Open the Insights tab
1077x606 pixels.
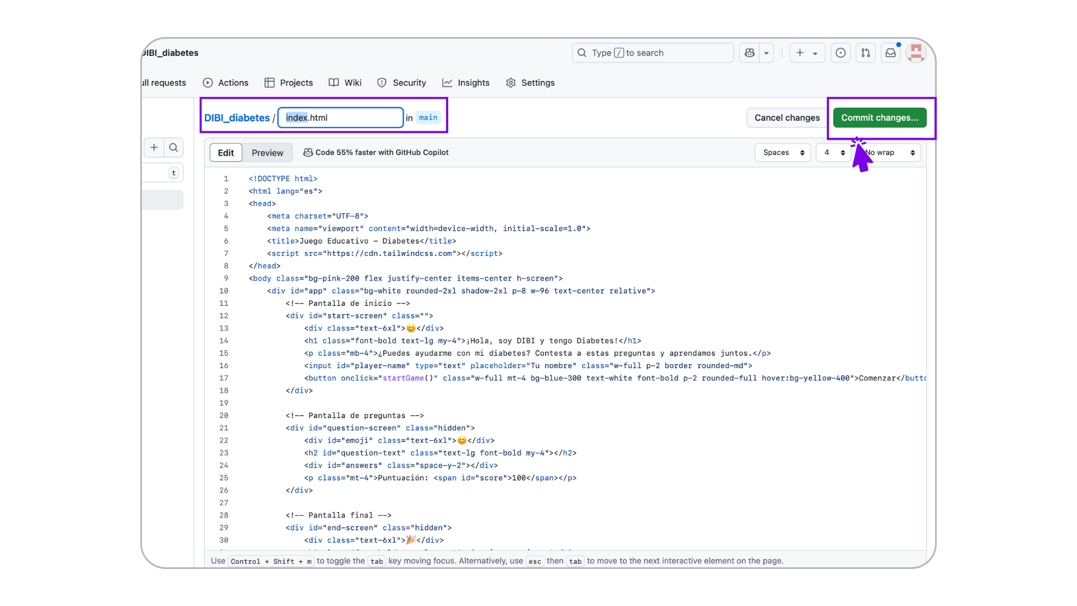(x=466, y=82)
